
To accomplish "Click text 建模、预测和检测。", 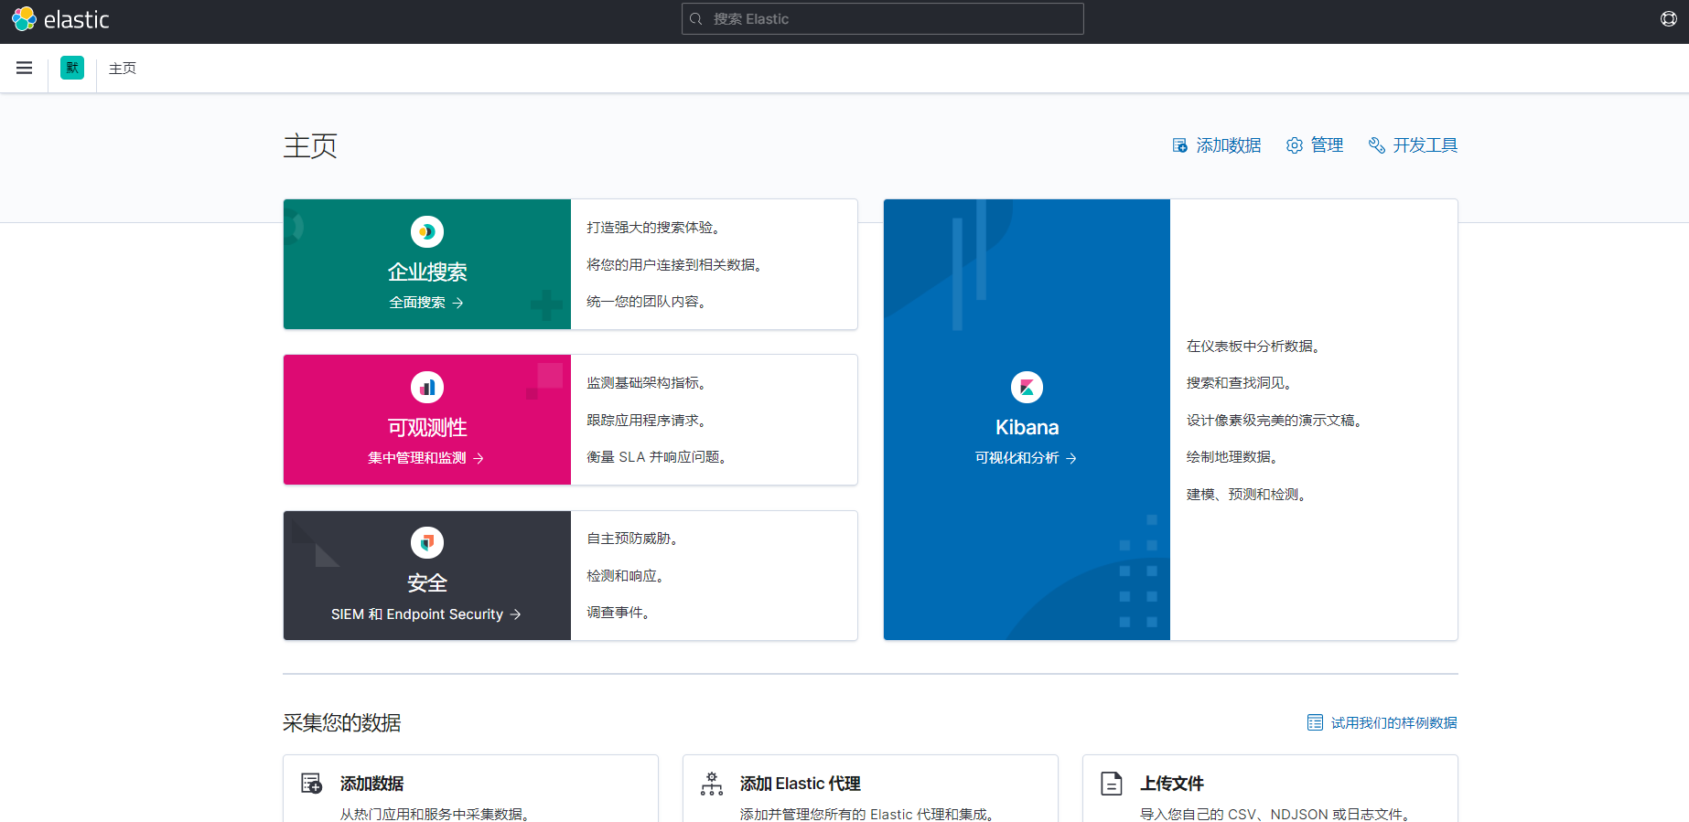I will [1249, 495].
